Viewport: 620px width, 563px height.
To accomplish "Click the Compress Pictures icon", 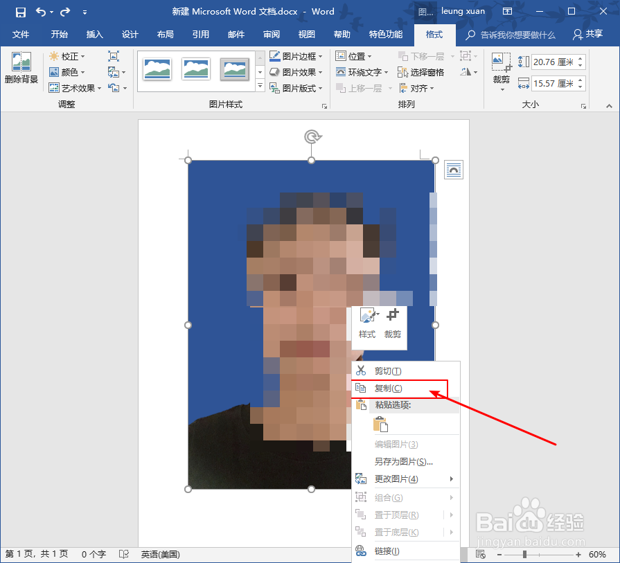I will pos(114,57).
